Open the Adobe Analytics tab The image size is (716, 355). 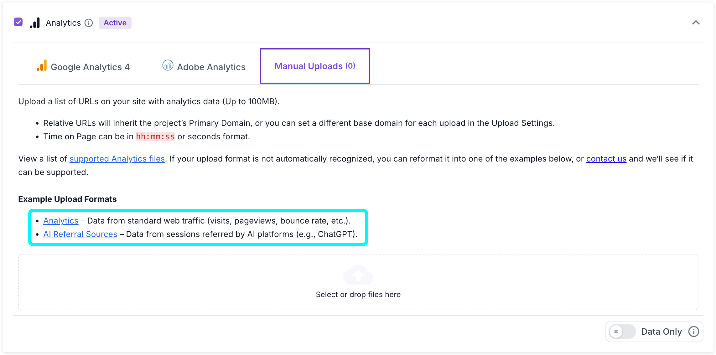click(203, 66)
